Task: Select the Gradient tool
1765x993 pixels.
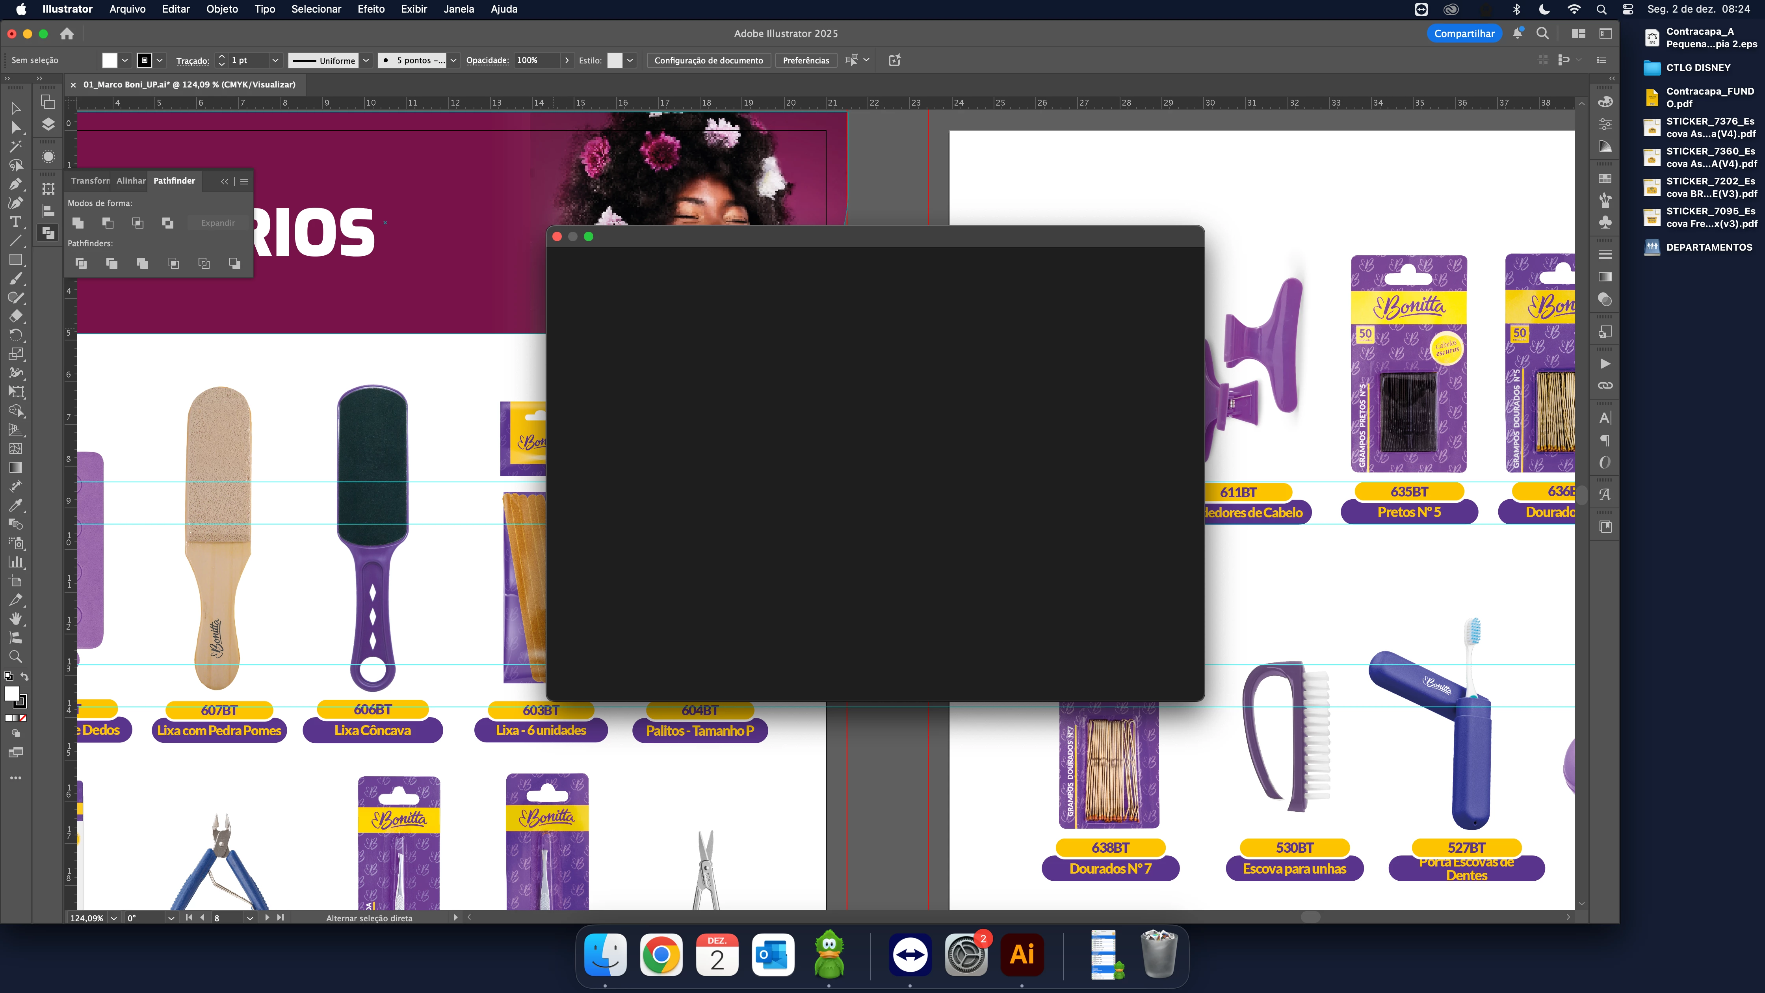Action: tap(15, 467)
